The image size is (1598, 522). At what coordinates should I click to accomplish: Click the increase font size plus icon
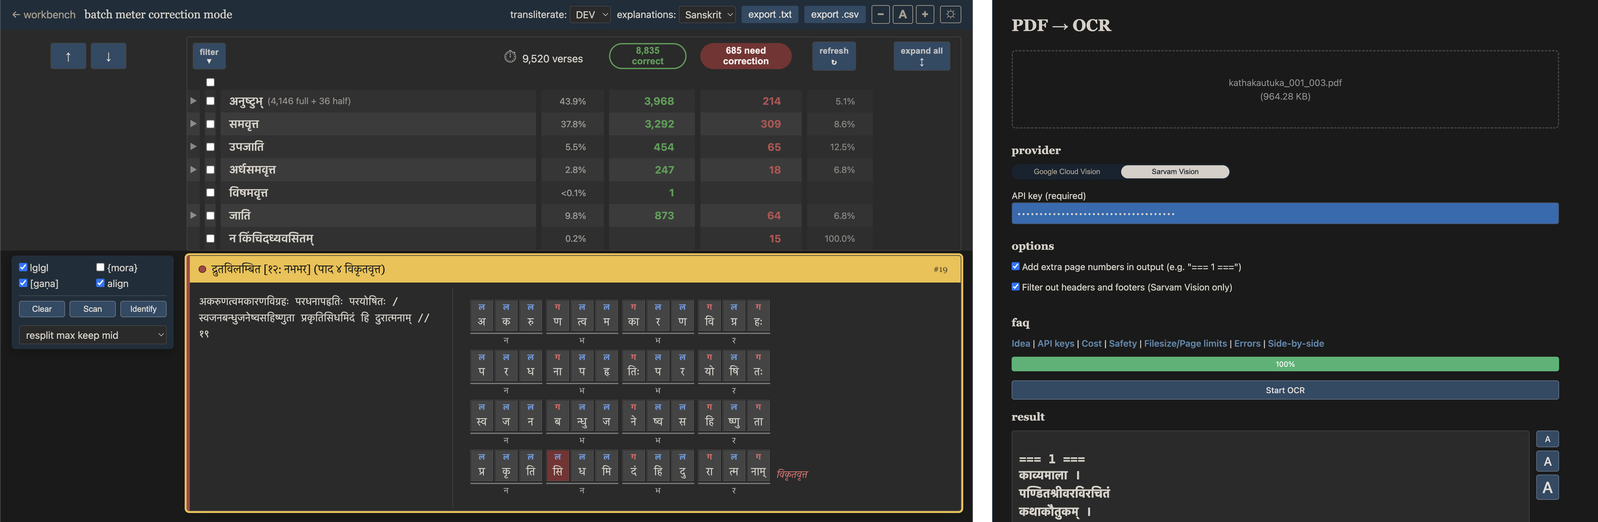[x=925, y=14]
